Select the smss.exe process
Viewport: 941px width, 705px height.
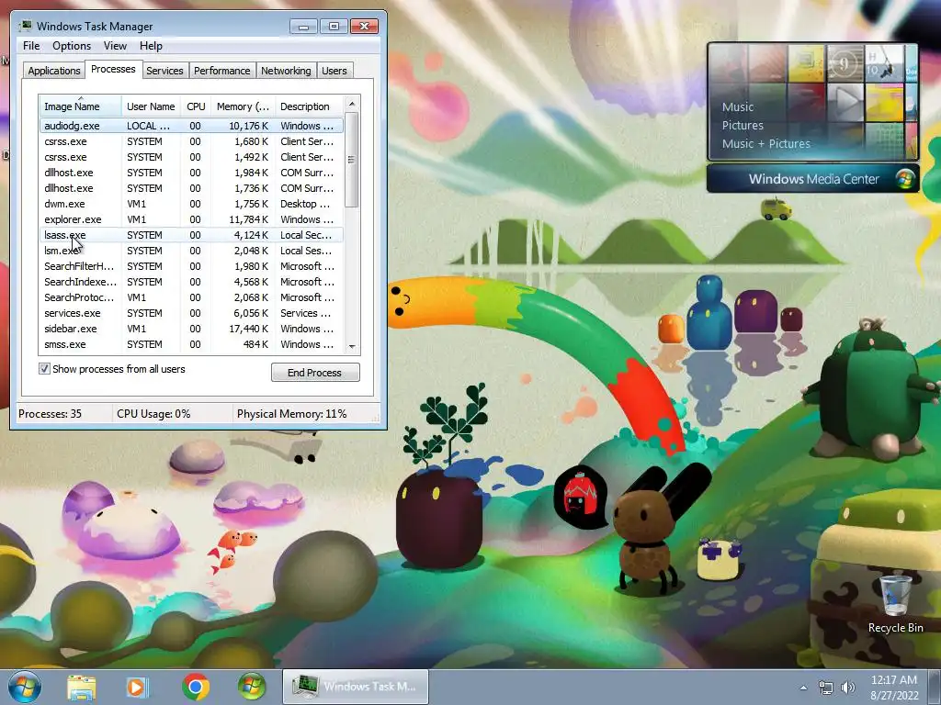pyautogui.click(x=191, y=344)
